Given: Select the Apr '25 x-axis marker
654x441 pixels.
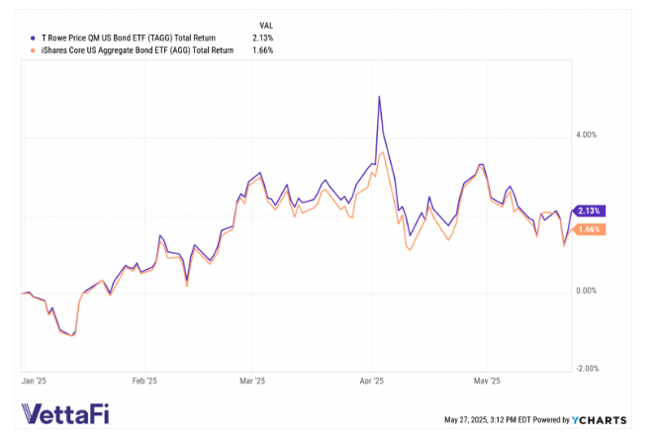Looking at the screenshot, I should coord(371,380).
